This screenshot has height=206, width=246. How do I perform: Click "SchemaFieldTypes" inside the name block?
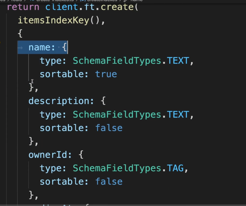click(117, 61)
